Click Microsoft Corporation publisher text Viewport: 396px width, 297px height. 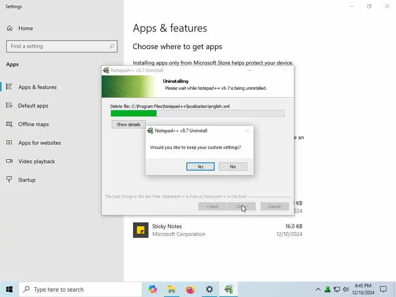tap(179, 234)
